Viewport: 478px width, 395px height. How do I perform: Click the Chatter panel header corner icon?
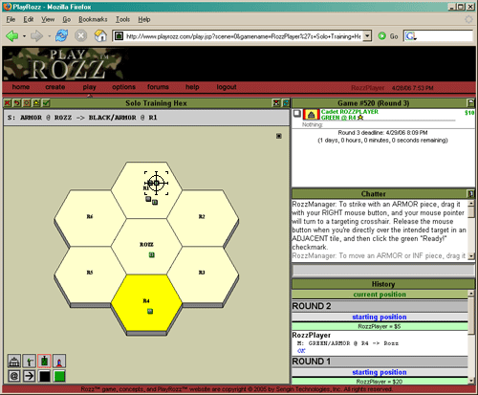(470, 193)
